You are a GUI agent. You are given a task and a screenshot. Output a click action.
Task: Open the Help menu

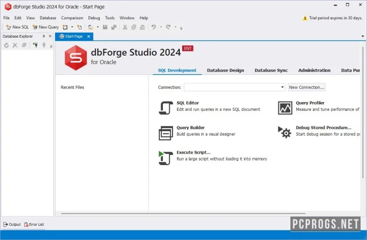[144, 18]
